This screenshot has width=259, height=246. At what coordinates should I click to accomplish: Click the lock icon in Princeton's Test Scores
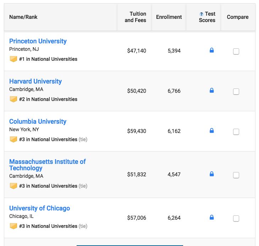[x=212, y=50]
